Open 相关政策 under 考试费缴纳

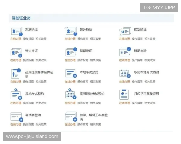tap(41, 124)
